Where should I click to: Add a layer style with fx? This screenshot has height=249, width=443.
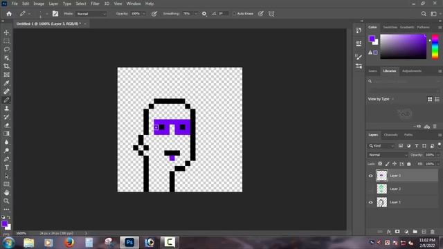pos(389,232)
